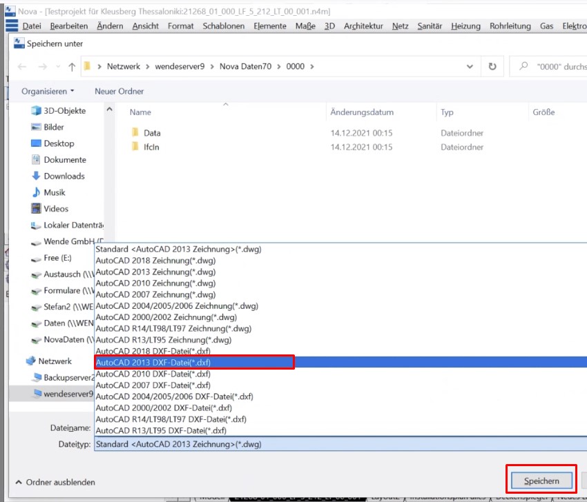This screenshot has height=502, width=587.
Task: Navigate to Nova Daten70 breadcrumb
Action: [x=245, y=66]
